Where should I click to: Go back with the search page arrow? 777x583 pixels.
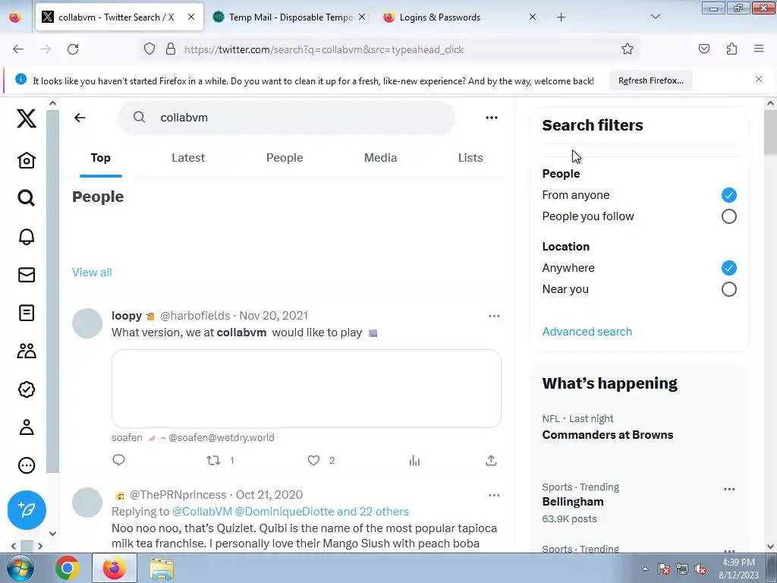pyautogui.click(x=80, y=118)
